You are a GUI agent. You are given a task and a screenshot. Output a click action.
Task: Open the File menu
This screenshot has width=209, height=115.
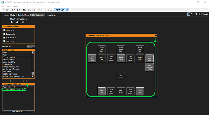[3, 6]
